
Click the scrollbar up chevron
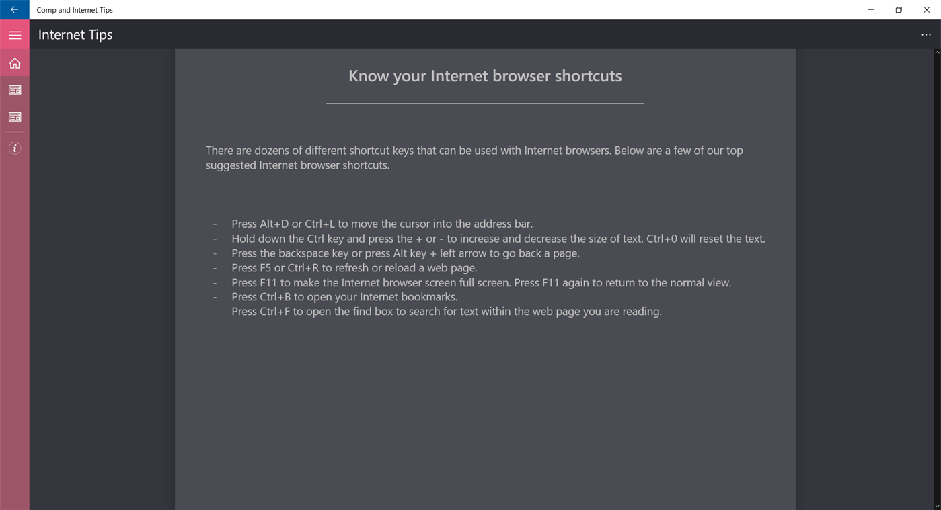click(x=936, y=52)
